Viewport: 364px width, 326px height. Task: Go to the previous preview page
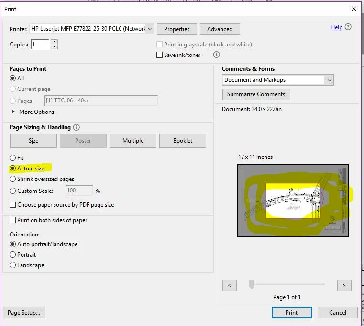[230, 285]
